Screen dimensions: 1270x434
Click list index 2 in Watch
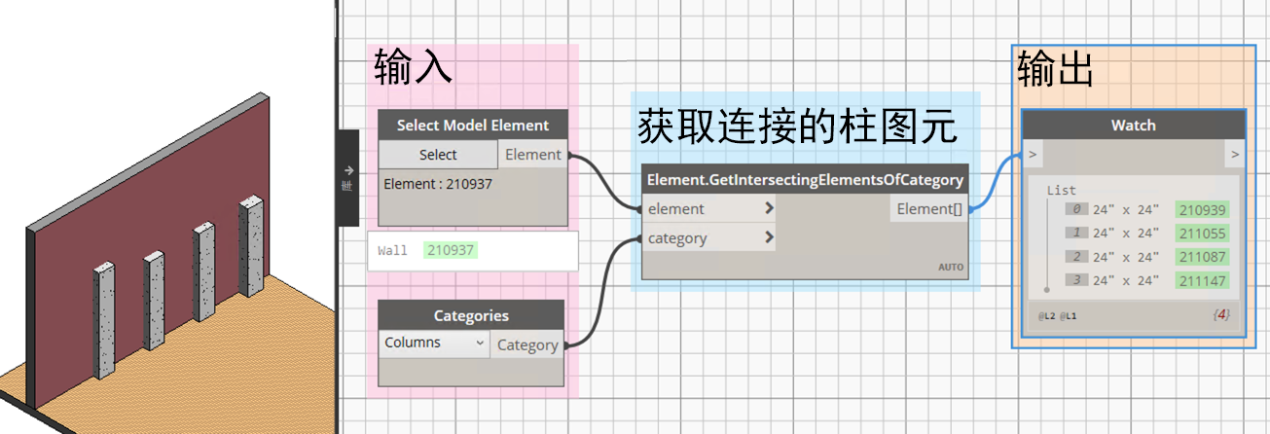click(x=1074, y=257)
